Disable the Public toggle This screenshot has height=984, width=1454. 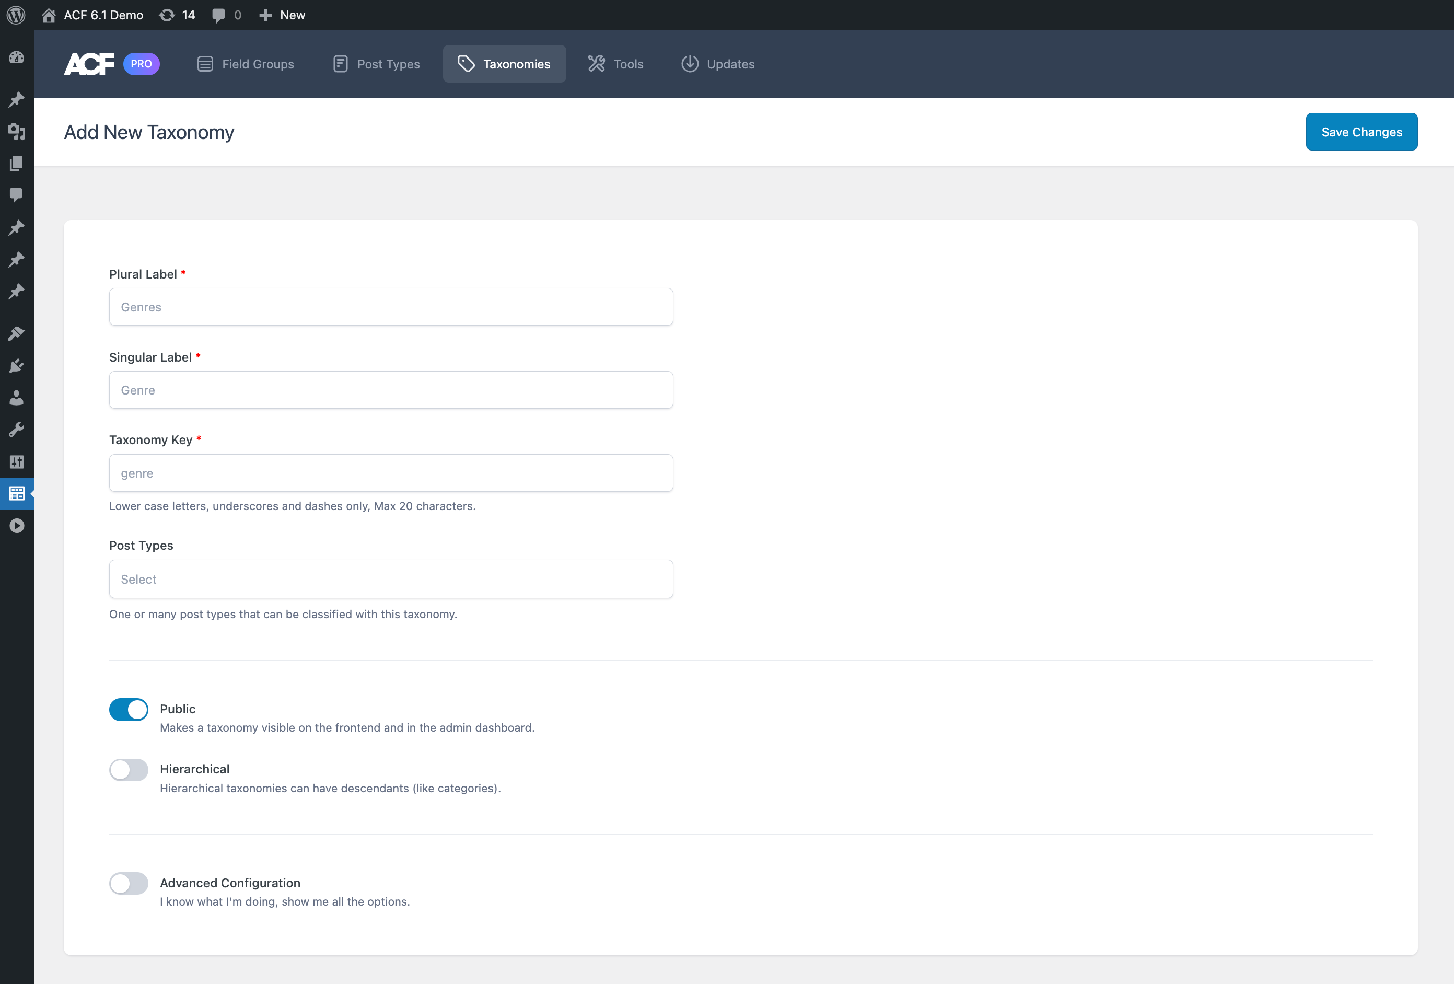tap(128, 709)
